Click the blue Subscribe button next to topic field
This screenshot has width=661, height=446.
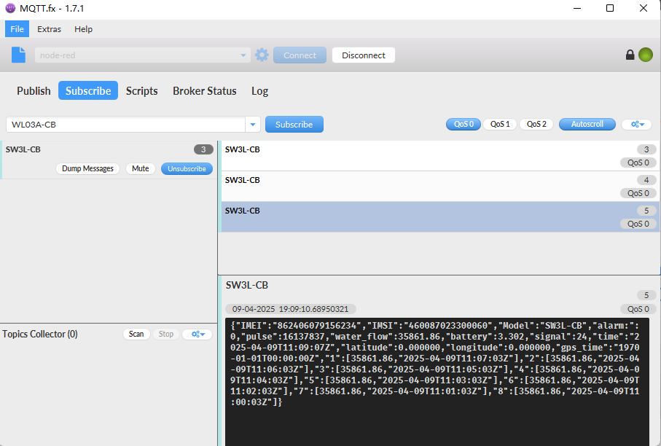click(x=294, y=125)
